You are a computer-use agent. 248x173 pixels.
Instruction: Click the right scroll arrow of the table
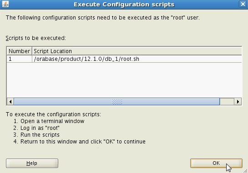coord(238,102)
